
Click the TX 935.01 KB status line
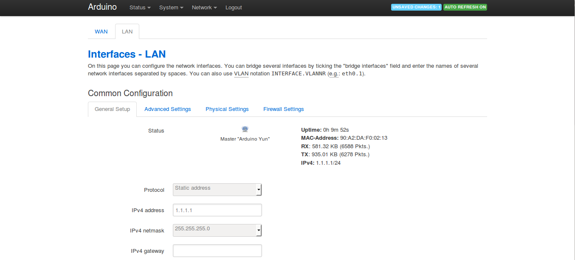click(335, 155)
